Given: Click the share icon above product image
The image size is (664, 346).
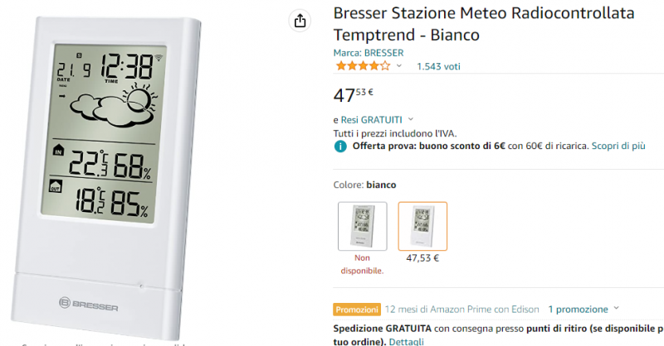Looking at the screenshot, I should pos(300,21).
